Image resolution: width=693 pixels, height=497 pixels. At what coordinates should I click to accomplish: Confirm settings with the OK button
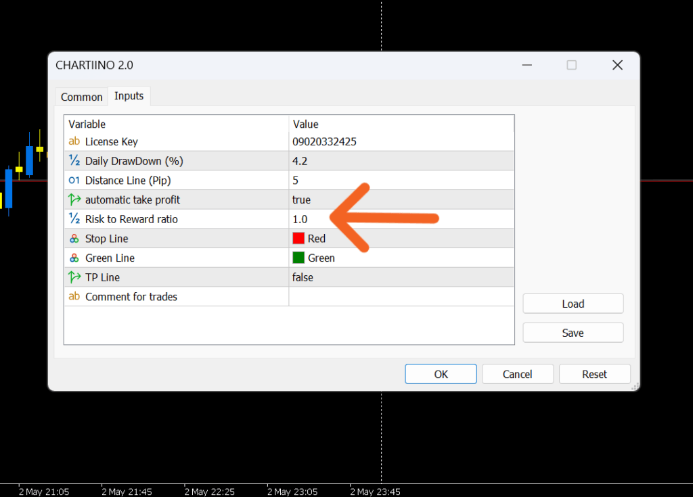(x=441, y=374)
